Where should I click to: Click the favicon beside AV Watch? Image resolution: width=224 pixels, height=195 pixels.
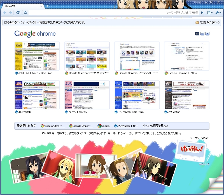click(x=166, y=112)
